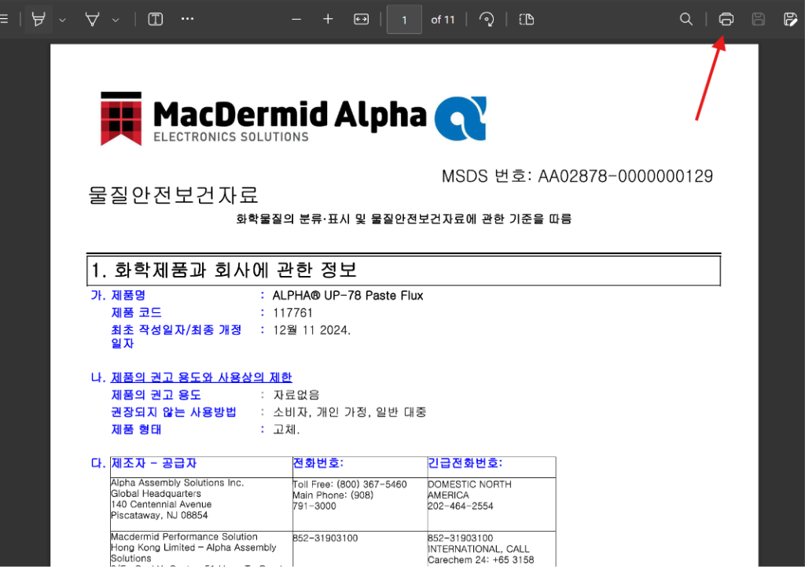Click the MSDS number AA02878-0000000129
805x567 pixels.
(625, 176)
